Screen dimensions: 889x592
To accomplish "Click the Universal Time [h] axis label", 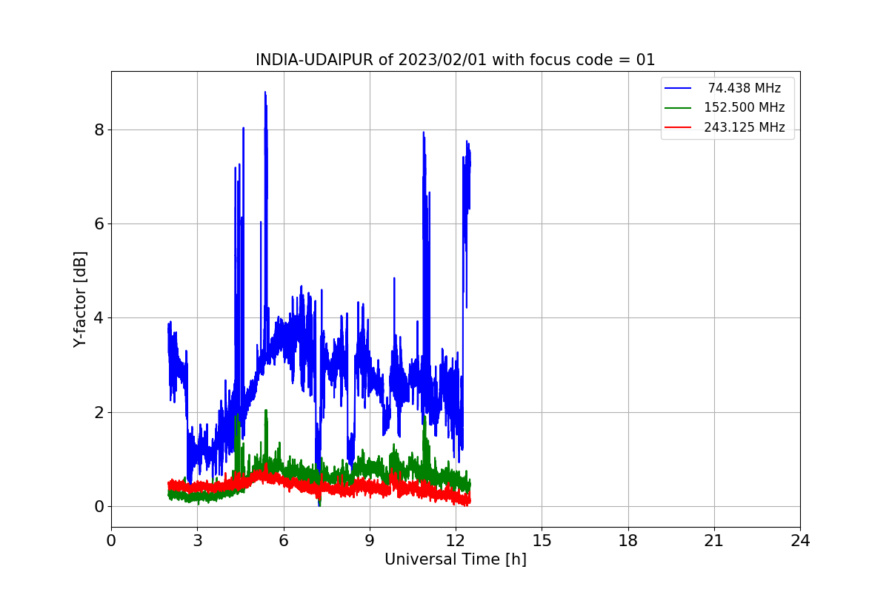I will [455, 559].
